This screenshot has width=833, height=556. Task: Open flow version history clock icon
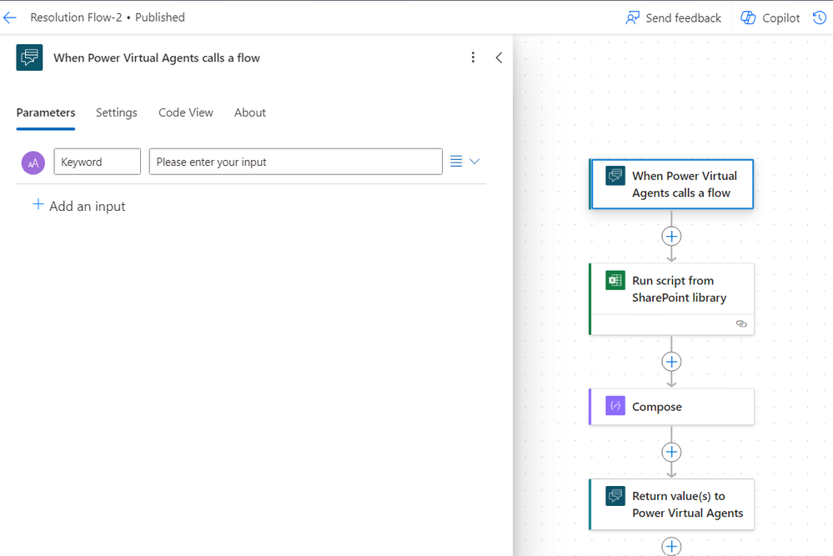(820, 18)
